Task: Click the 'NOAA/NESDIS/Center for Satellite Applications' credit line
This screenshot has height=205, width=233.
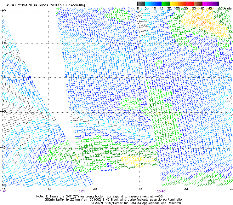Action: tap(136, 203)
